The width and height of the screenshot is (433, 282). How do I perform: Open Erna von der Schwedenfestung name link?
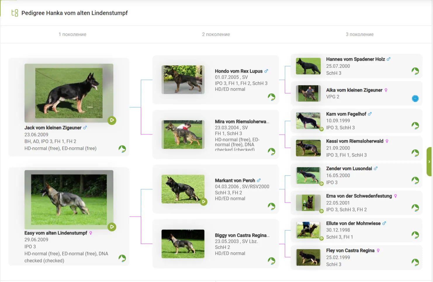pyautogui.click(x=359, y=196)
